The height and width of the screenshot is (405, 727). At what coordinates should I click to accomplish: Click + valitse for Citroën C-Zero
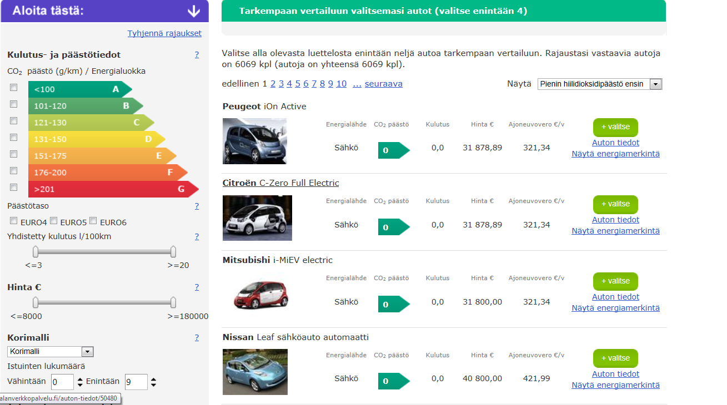pyautogui.click(x=615, y=204)
